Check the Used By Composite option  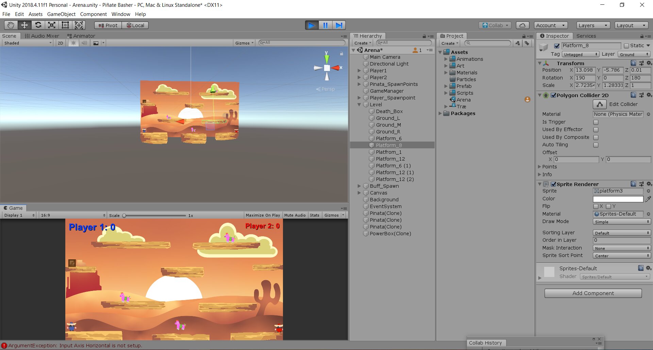tap(596, 137)
